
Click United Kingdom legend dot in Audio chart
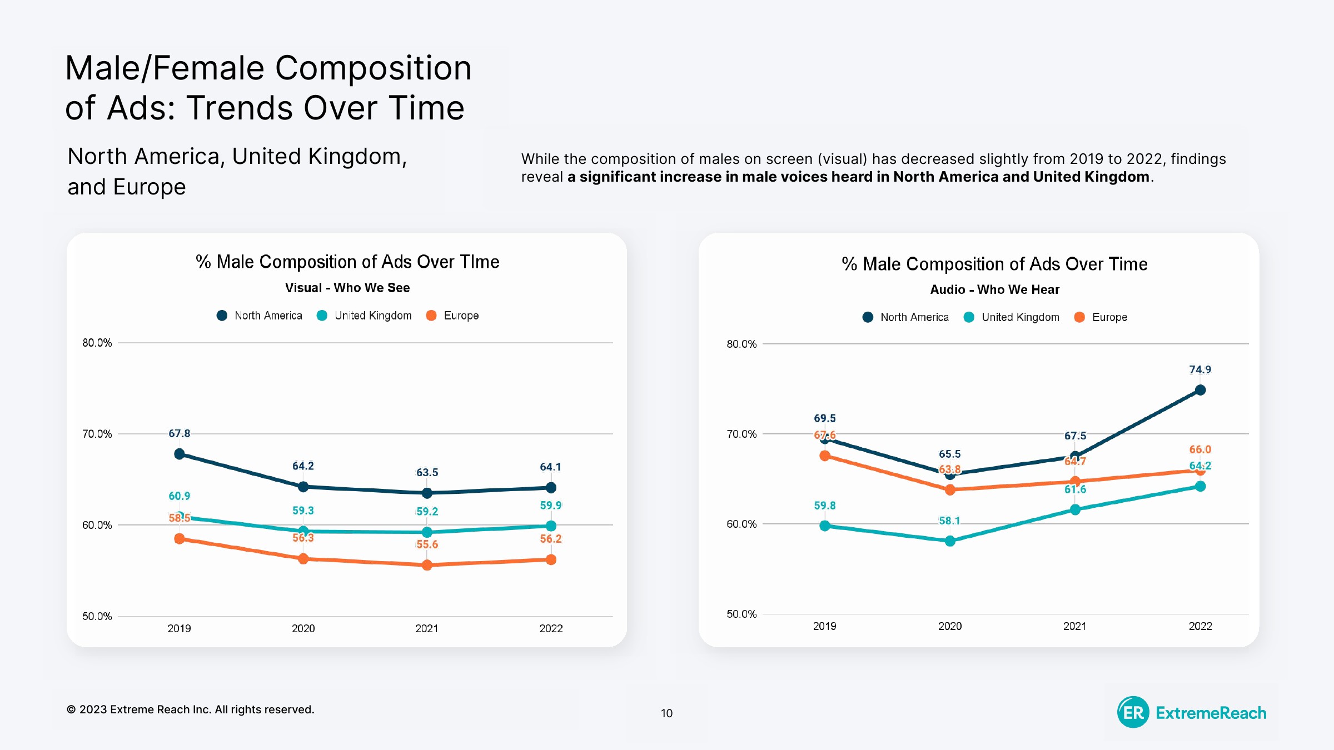pos(969,317)
